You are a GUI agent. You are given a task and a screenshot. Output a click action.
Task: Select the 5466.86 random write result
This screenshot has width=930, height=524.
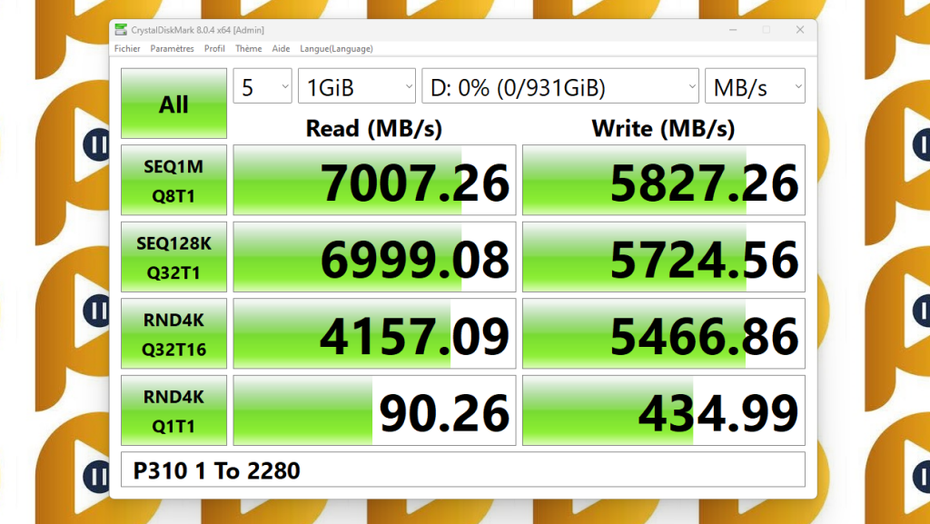[x=664, y=333]
